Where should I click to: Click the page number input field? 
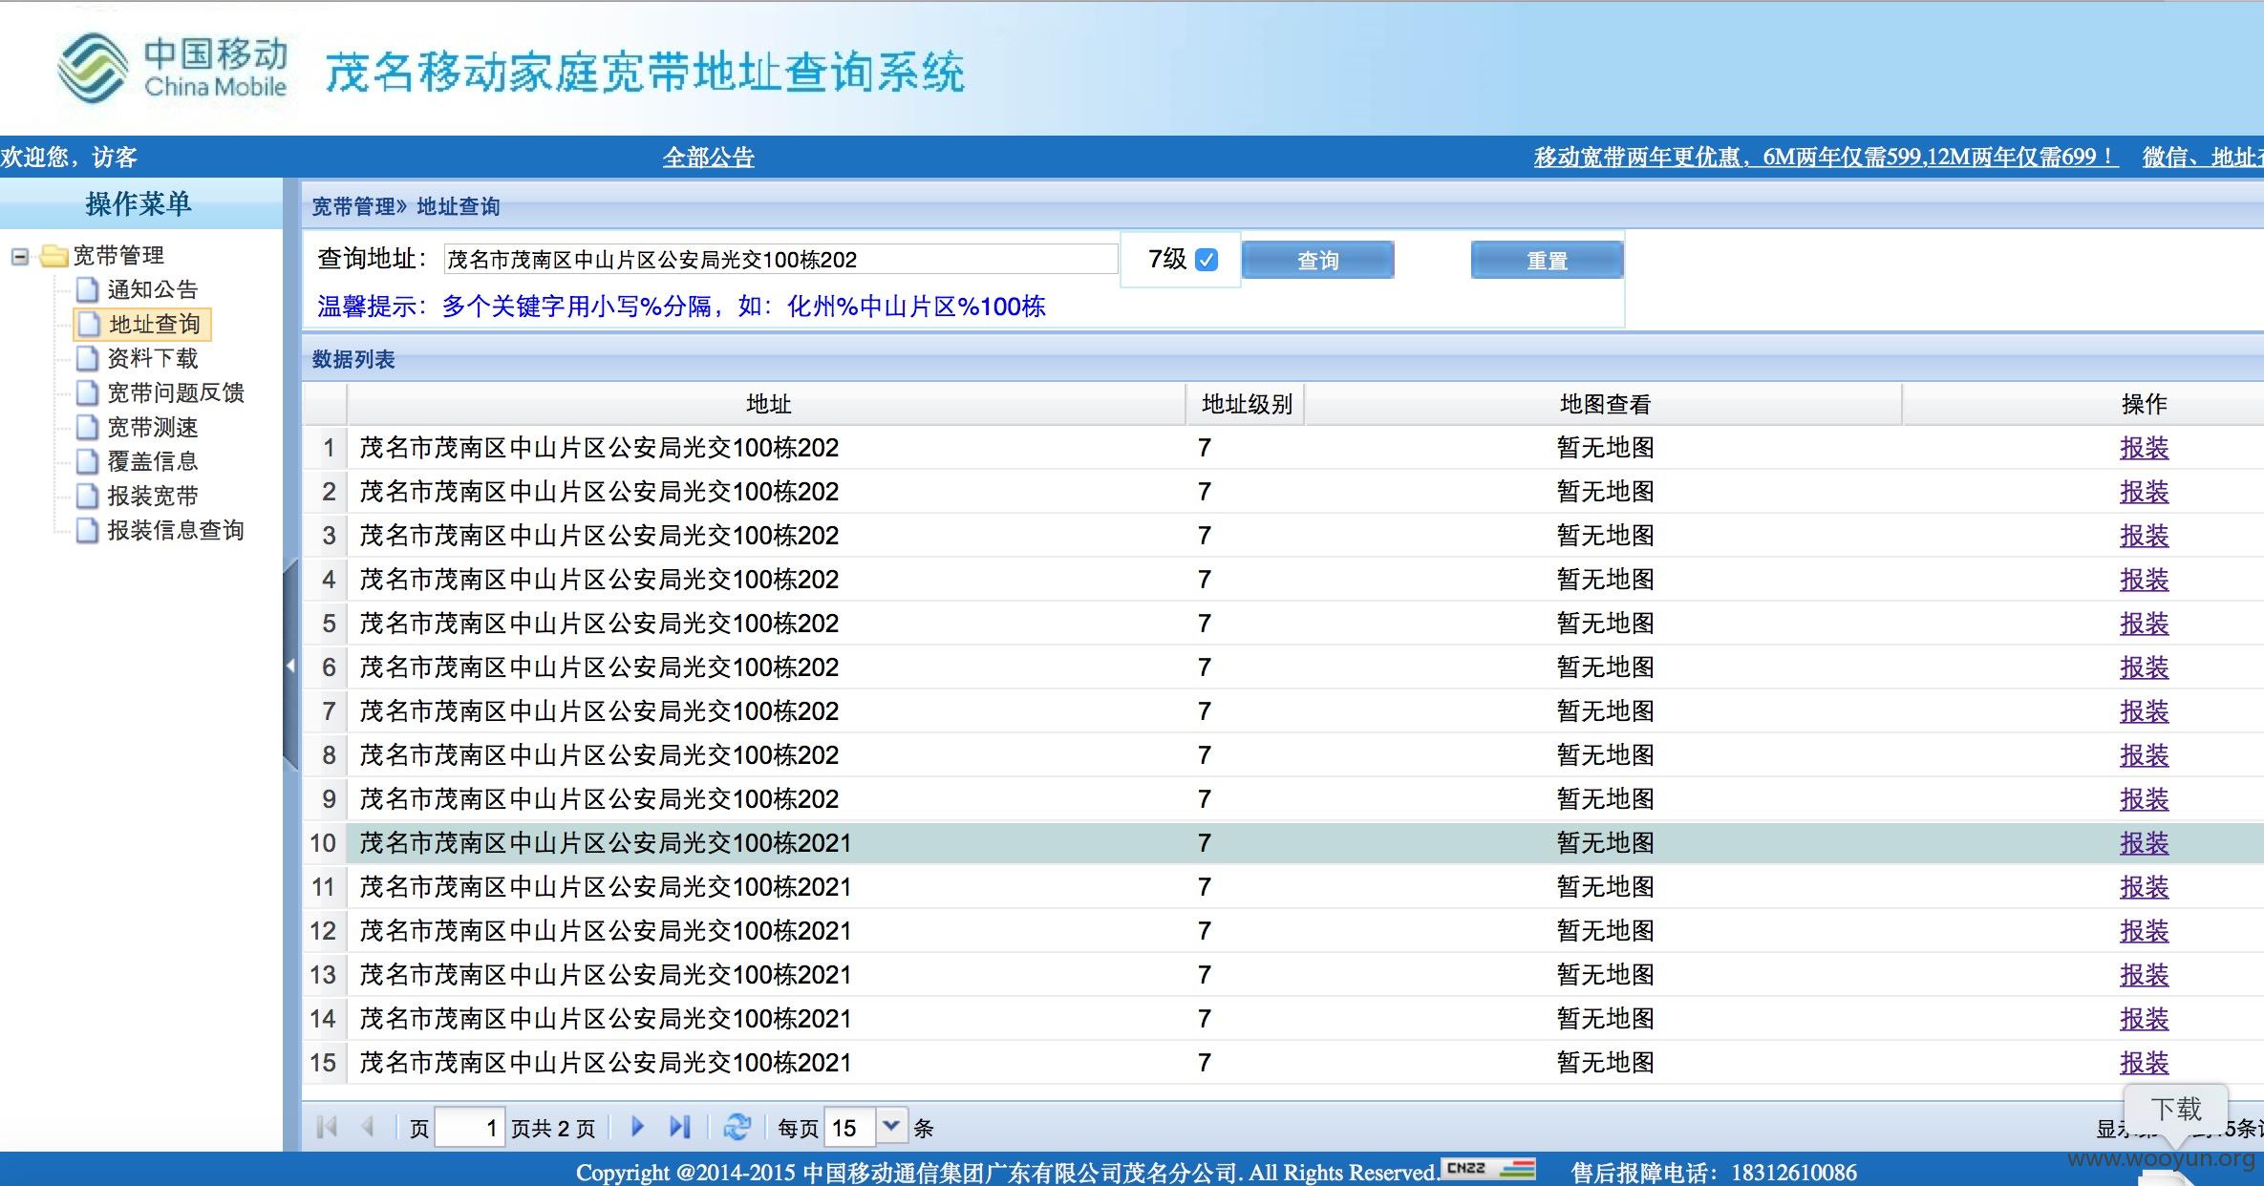click(469, 1128)
